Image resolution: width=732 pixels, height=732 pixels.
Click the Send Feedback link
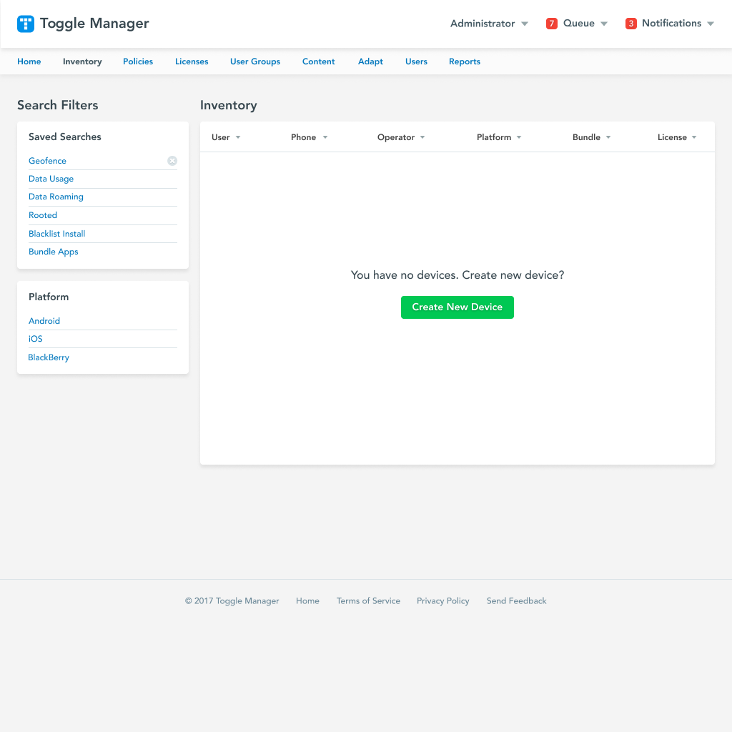516,601
